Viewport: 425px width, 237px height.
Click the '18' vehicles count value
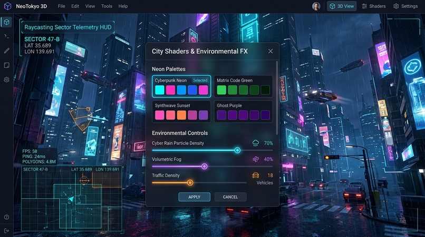pyautogui.click(x=270, y=175)
